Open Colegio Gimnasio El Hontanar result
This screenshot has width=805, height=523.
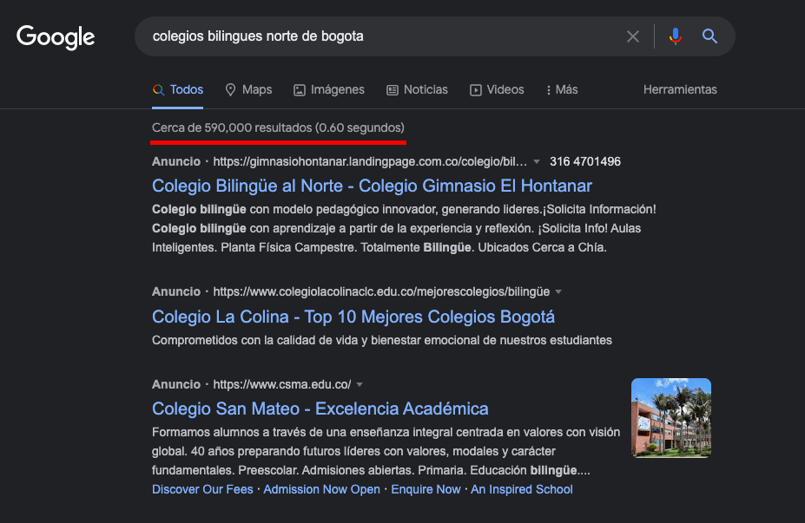pyautogui.click(x=372, y=186)
